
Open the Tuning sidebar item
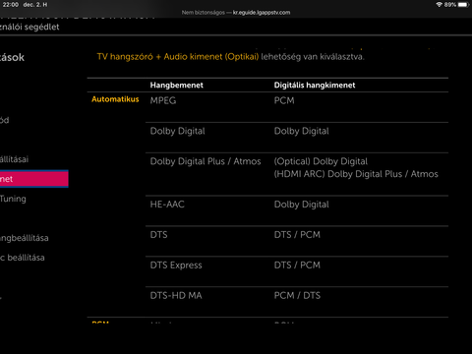click(13, 199)
